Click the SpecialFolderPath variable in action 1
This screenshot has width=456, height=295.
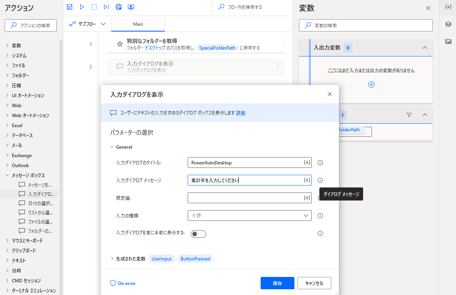217,48
